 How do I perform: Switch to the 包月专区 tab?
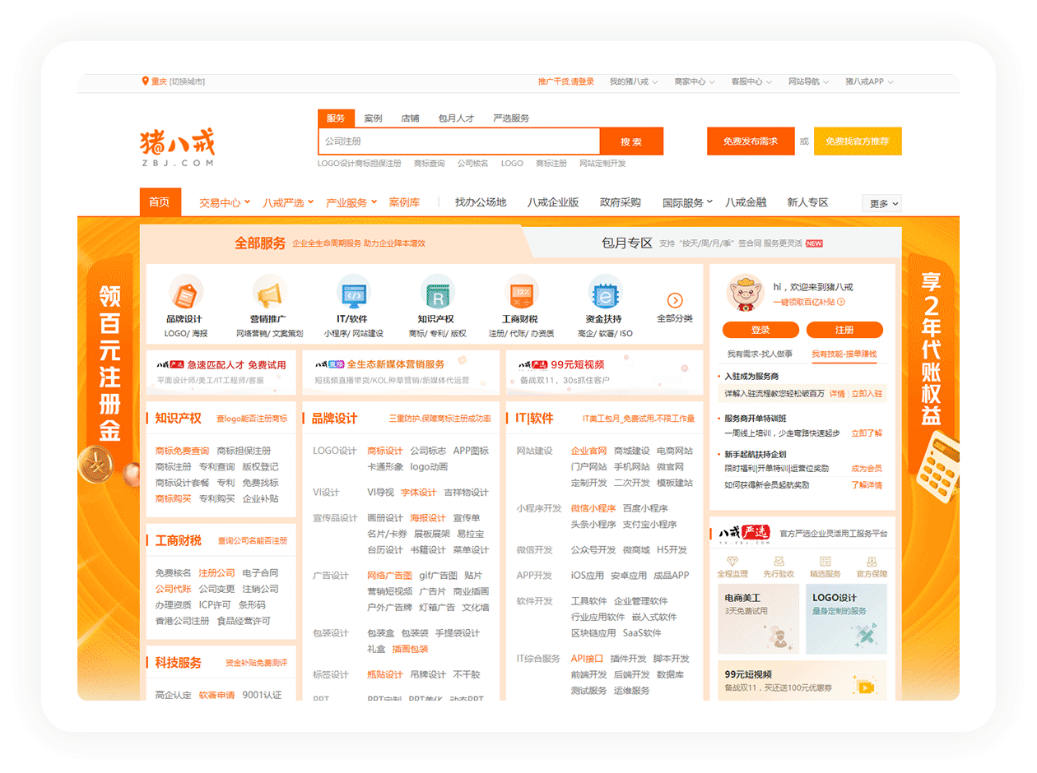coord(627,243)
